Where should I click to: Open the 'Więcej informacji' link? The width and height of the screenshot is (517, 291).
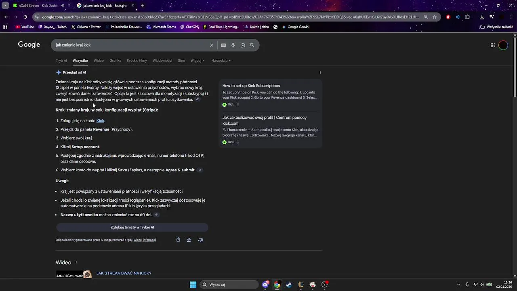[145, 240]
